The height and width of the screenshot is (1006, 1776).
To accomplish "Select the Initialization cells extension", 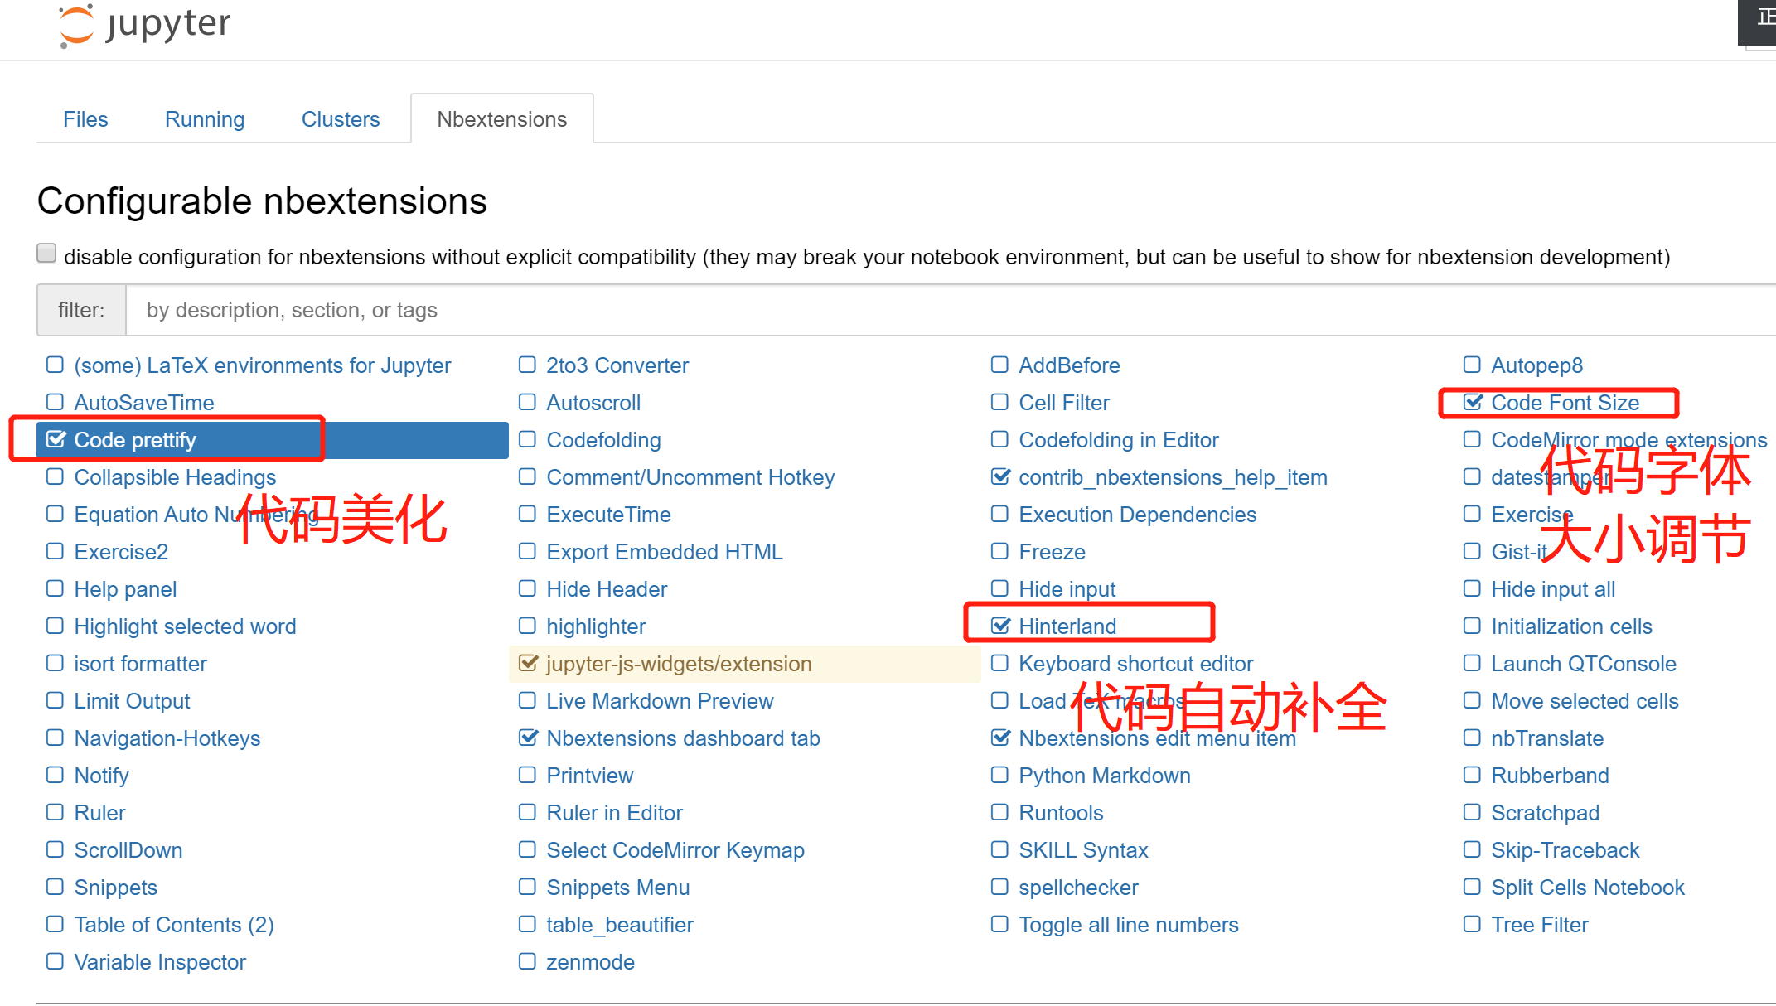I will click(x=1571, y=626).
